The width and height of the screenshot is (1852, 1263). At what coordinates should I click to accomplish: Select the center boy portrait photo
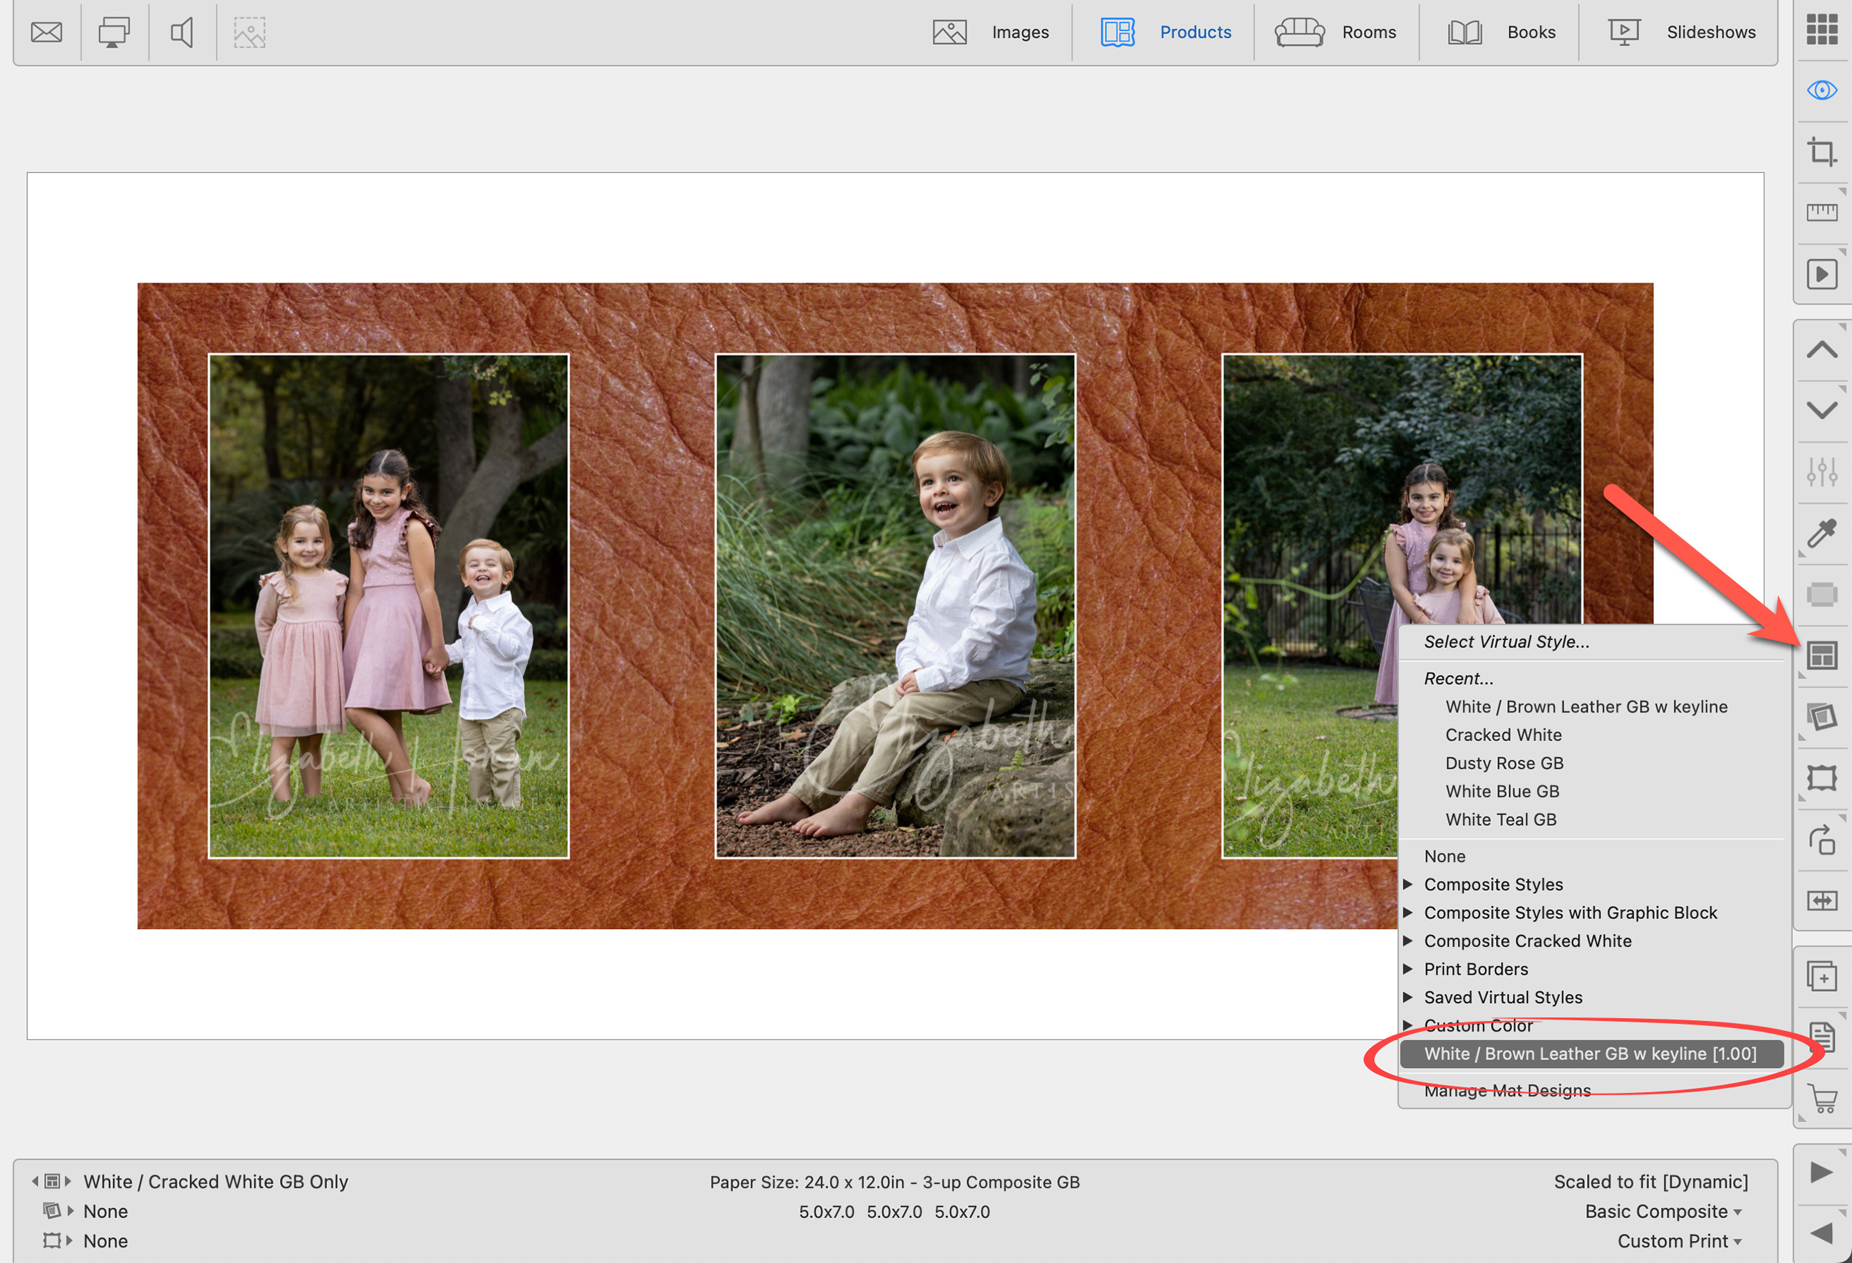pyautogui.click(x=895, y=605)
